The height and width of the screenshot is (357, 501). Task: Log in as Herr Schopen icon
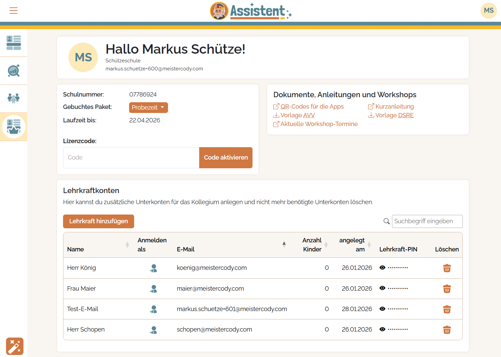(153, 330)
